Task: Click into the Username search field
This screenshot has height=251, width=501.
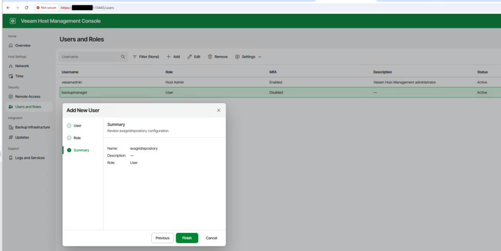Action: click(90, 57)
